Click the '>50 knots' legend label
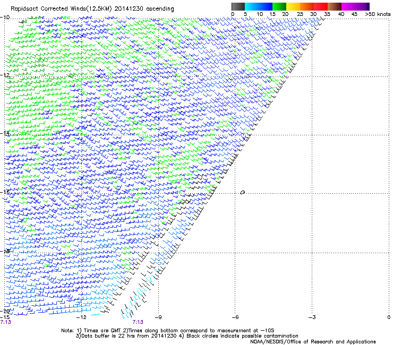The image size is (393, 345). [378, 14]
